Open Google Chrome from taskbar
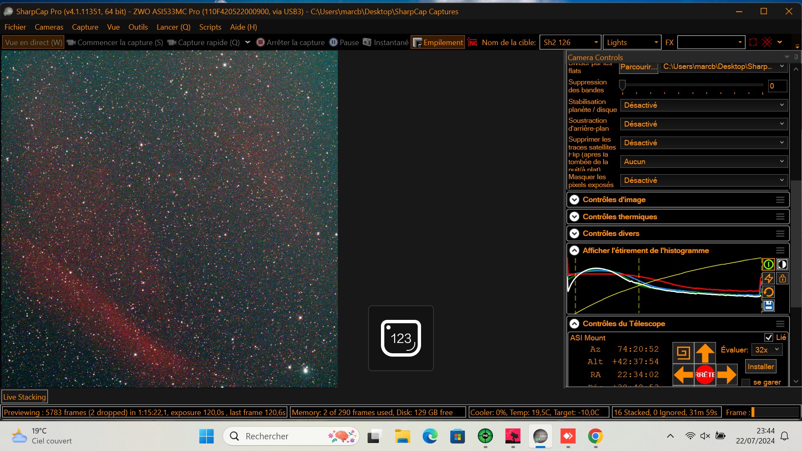The image size is (802, 451). [595, 436]
